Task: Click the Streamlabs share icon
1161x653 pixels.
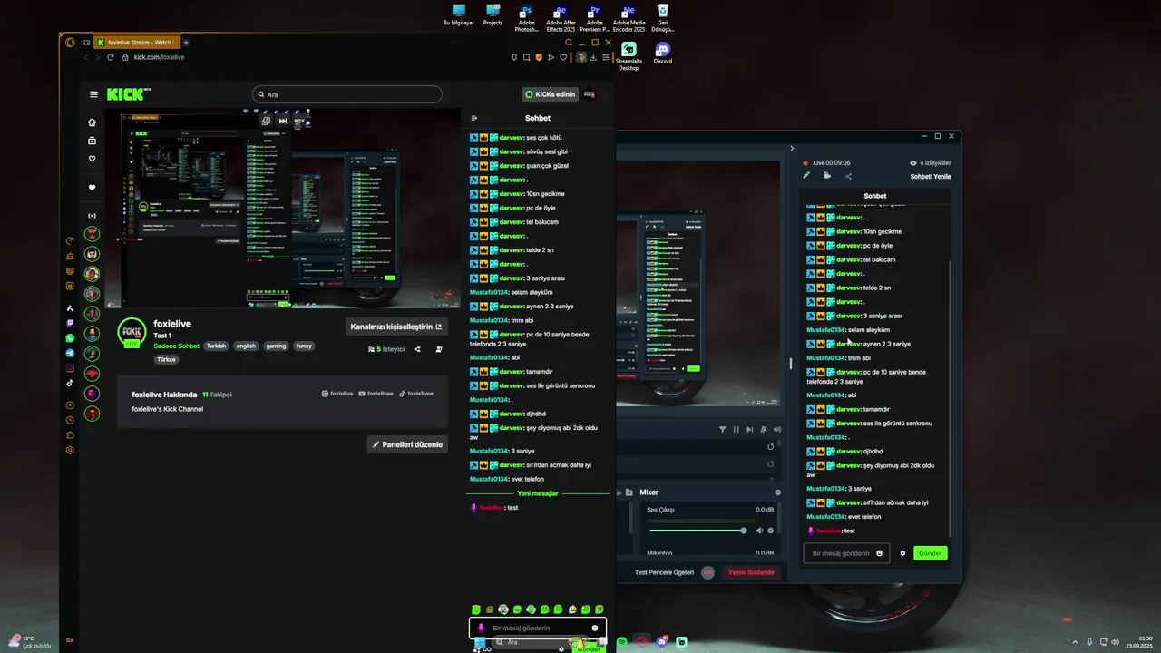Action: click(848, 176)
